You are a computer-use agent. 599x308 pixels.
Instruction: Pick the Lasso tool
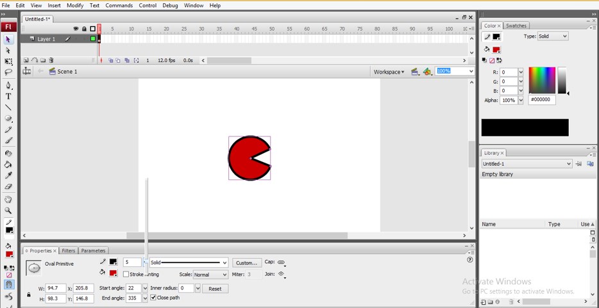[x=8, y=72]
